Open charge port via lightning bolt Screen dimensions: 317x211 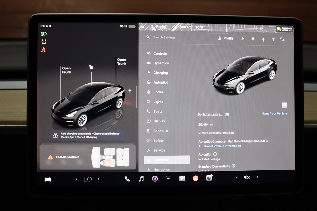pyautogui.click(x=129, y=90)
